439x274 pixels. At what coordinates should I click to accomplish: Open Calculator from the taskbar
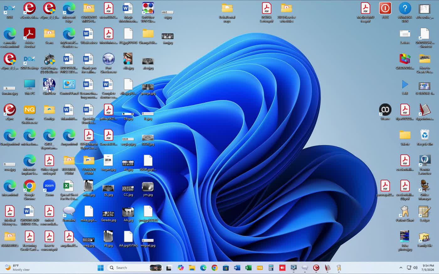[271, 268]
